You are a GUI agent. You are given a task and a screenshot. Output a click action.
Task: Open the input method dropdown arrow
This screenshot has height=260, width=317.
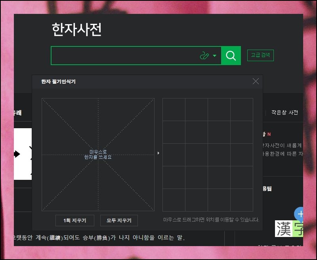point(214,56)
